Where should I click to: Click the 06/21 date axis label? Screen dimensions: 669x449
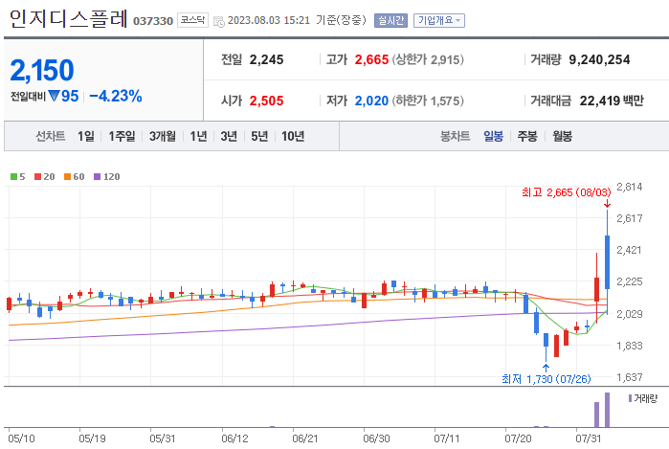tap(305, 438)
